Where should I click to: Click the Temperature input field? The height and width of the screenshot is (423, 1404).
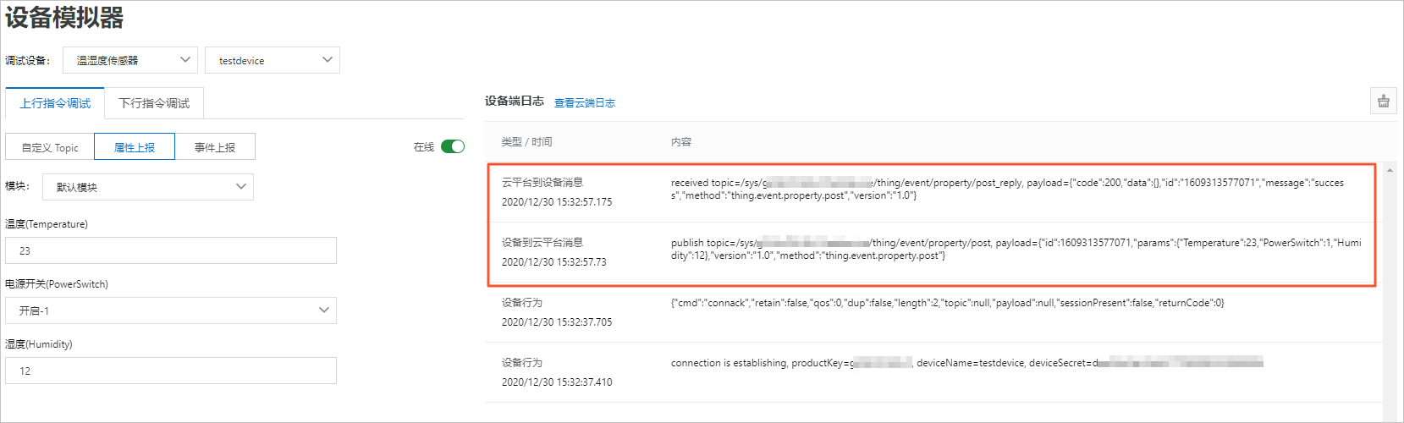click(x=171, y=250)
